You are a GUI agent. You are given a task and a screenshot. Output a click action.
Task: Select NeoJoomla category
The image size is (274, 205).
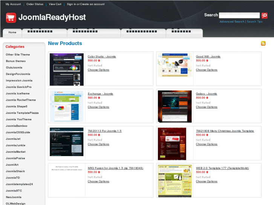(14, 197)
